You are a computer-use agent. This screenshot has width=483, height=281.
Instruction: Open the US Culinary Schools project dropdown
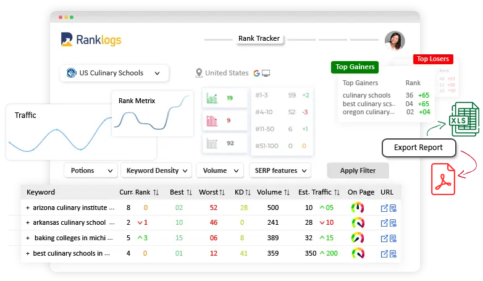[x=114, y=73]
